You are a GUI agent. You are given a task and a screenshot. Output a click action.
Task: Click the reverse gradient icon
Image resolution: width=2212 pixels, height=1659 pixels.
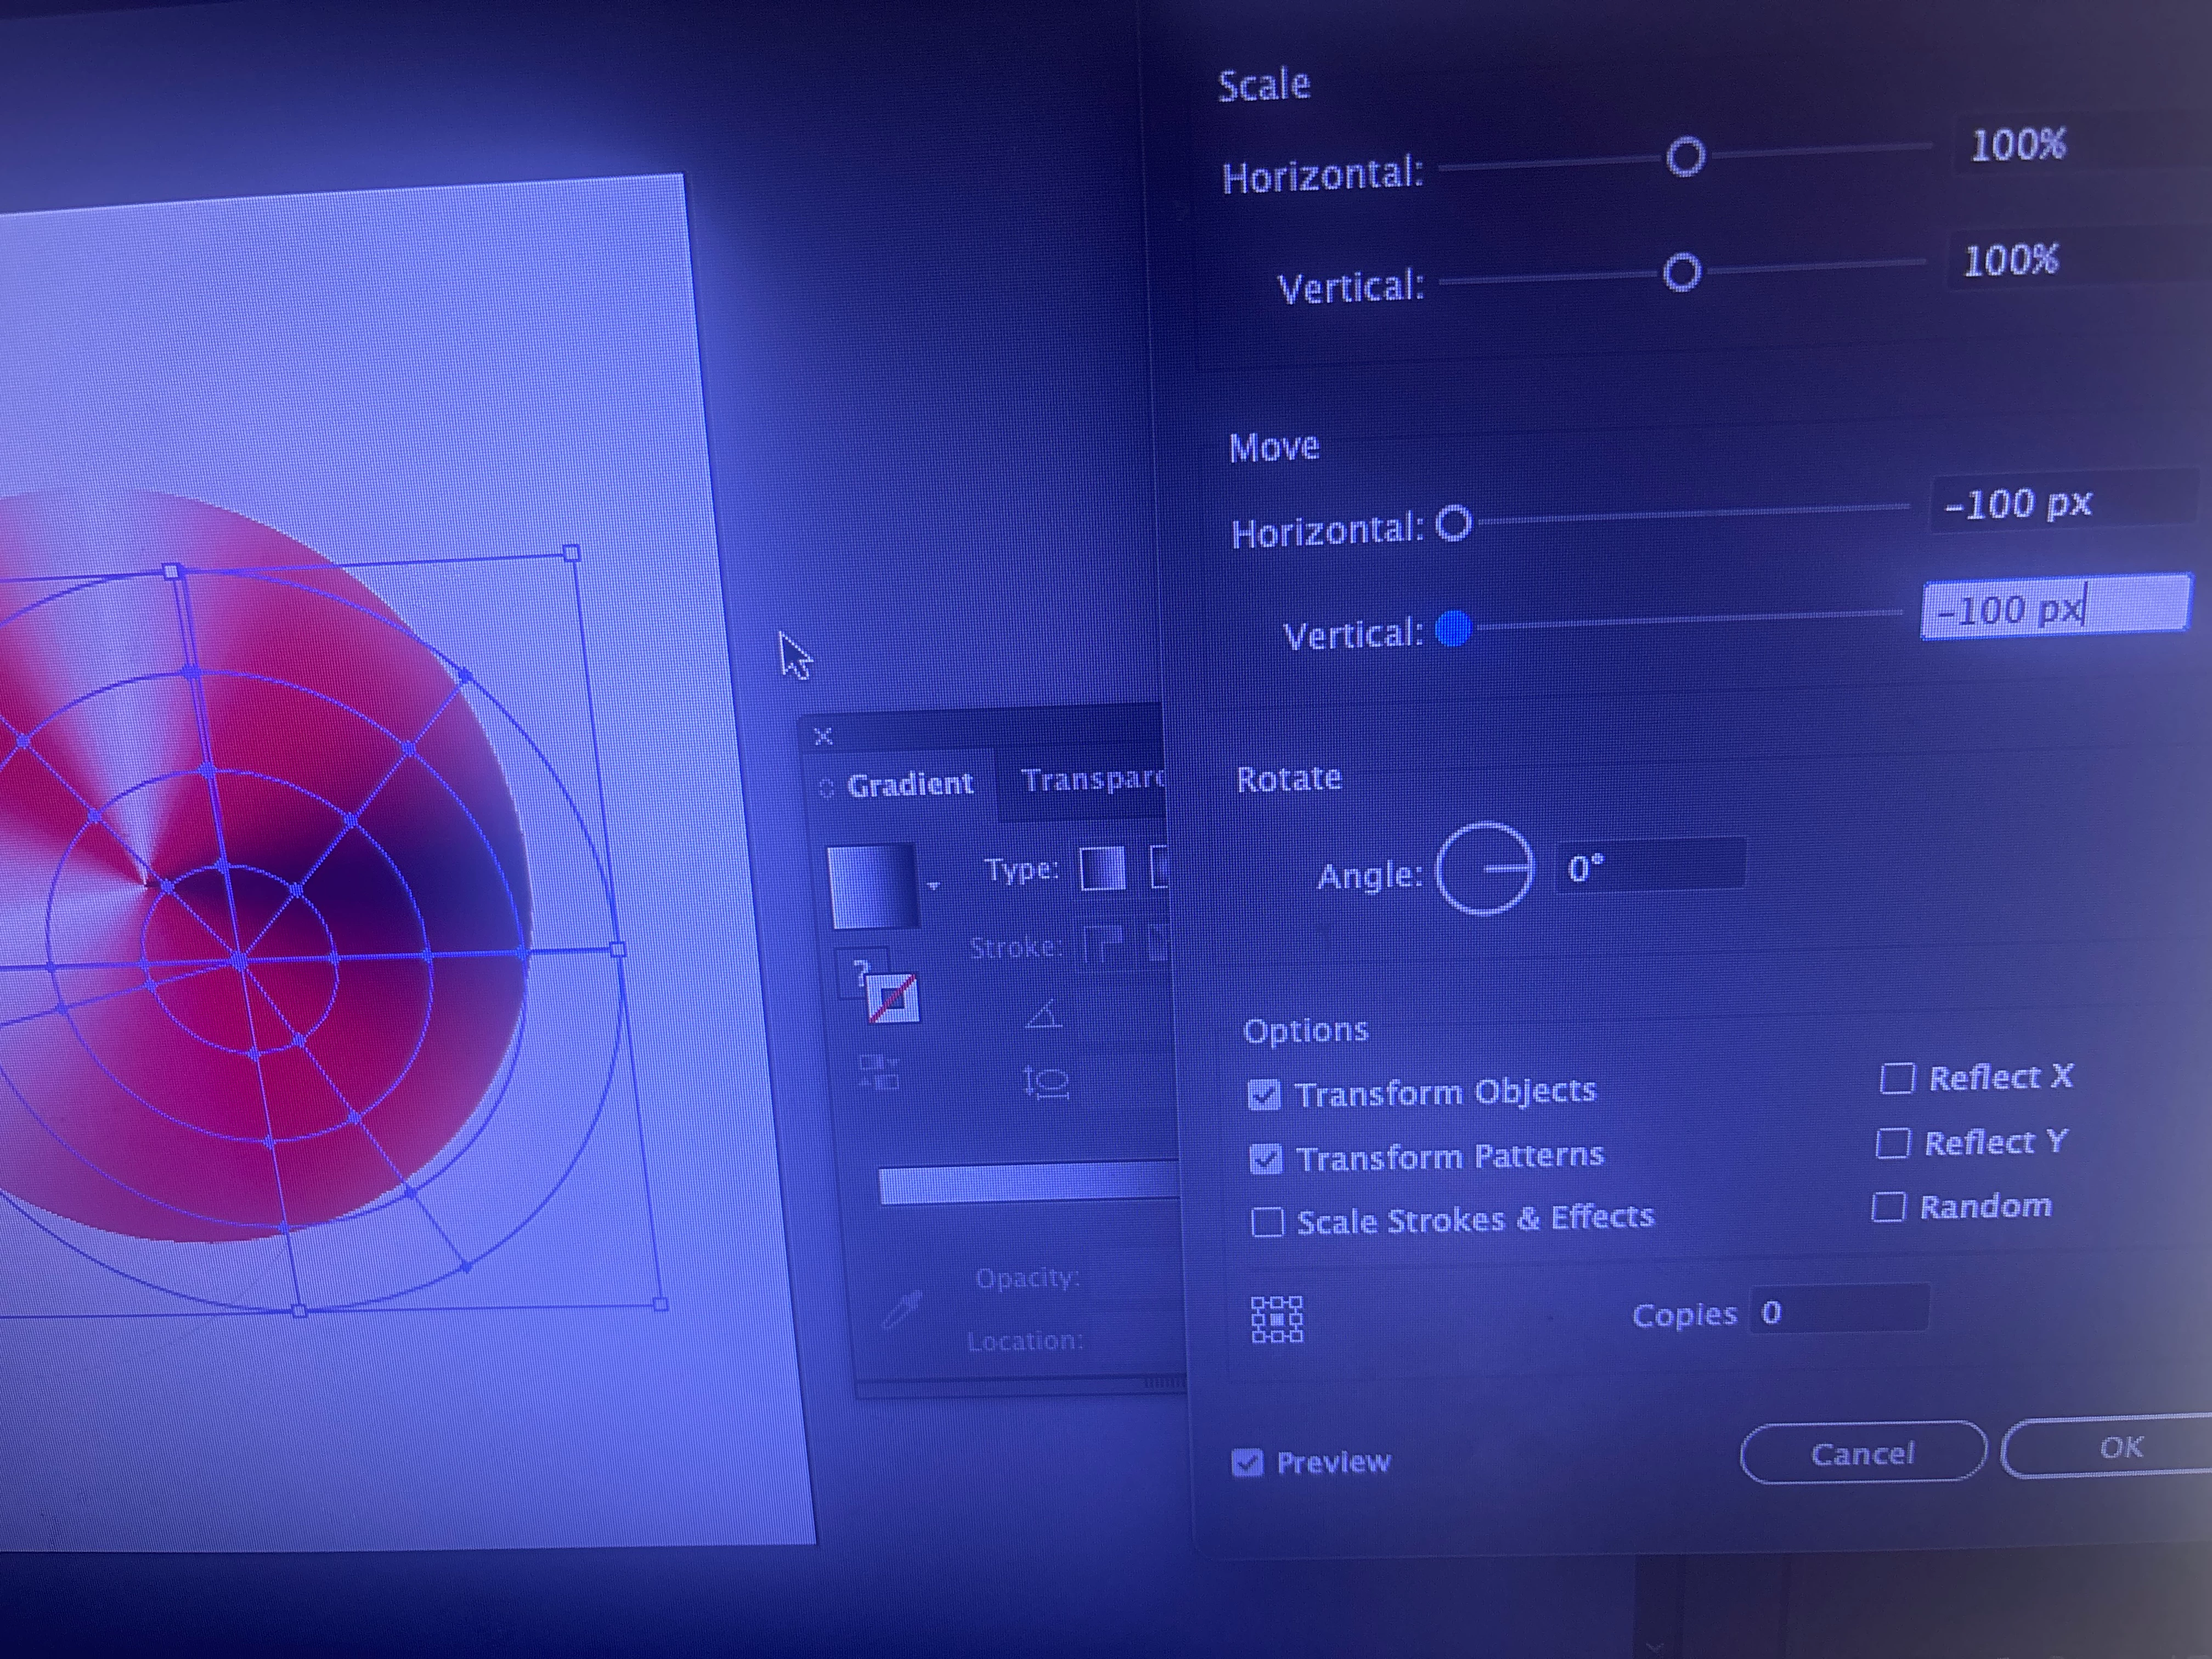click(878, 1072)
